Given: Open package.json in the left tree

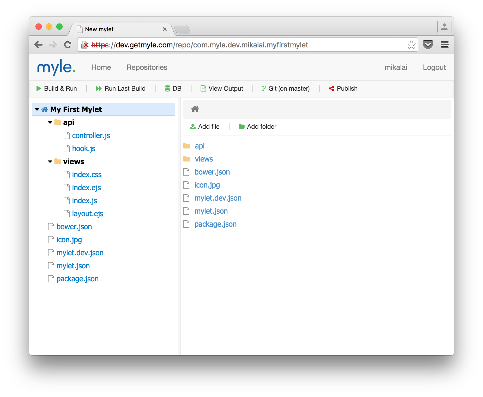Looking at the screenshot, I should pyautogui.click(x=77, y=279).
